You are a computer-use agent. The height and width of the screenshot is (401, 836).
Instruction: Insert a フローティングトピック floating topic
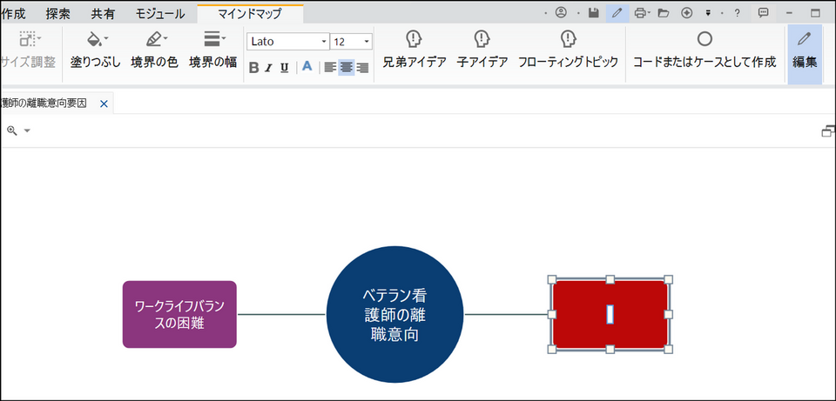[x=568, y=40]
